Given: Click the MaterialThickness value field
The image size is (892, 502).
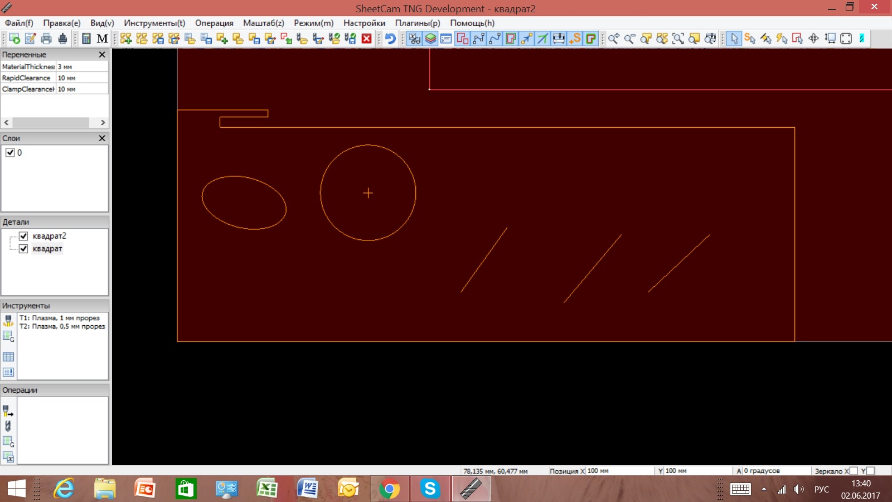Looking at the screenshot, I should [x=82, y=66].
